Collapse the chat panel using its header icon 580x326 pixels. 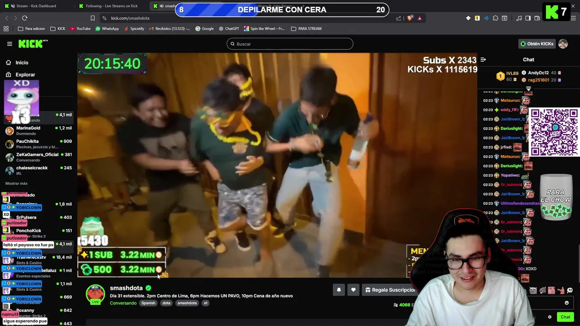pyautogui.click(x=483, y=60)
